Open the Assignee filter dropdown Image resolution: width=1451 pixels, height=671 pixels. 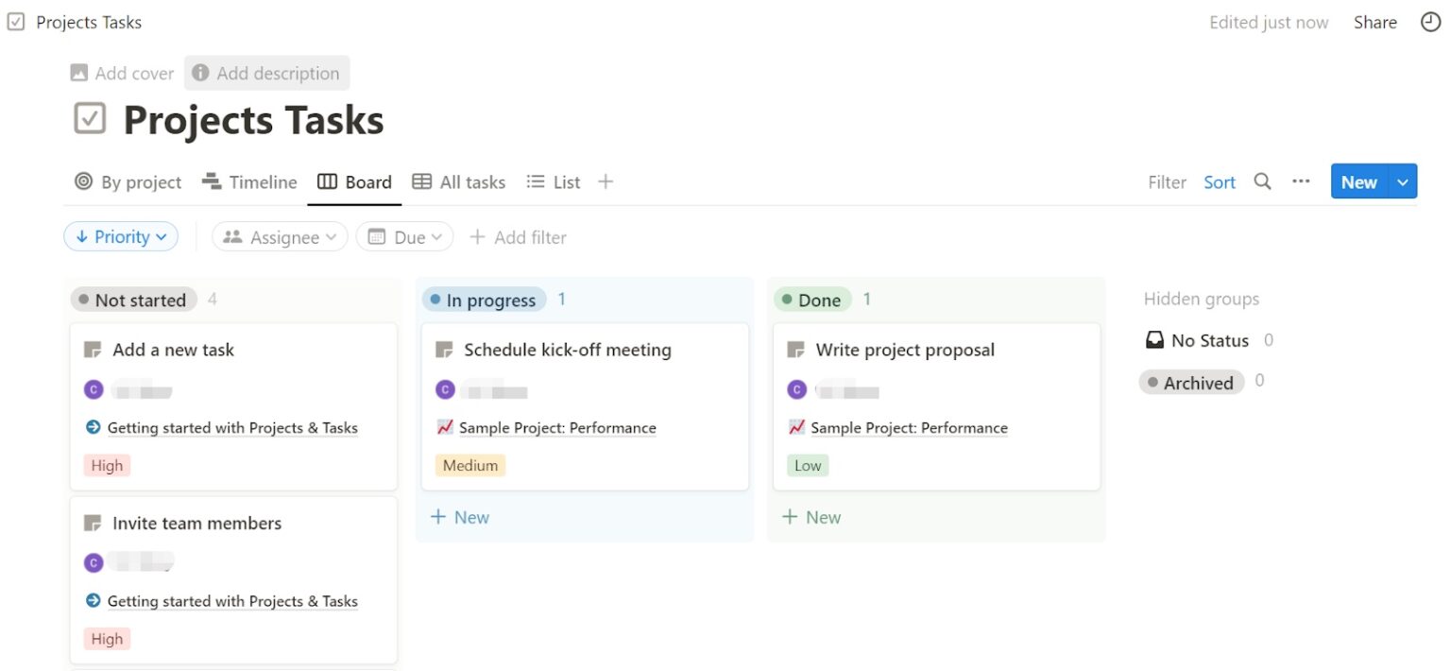(x=279, y=236)
